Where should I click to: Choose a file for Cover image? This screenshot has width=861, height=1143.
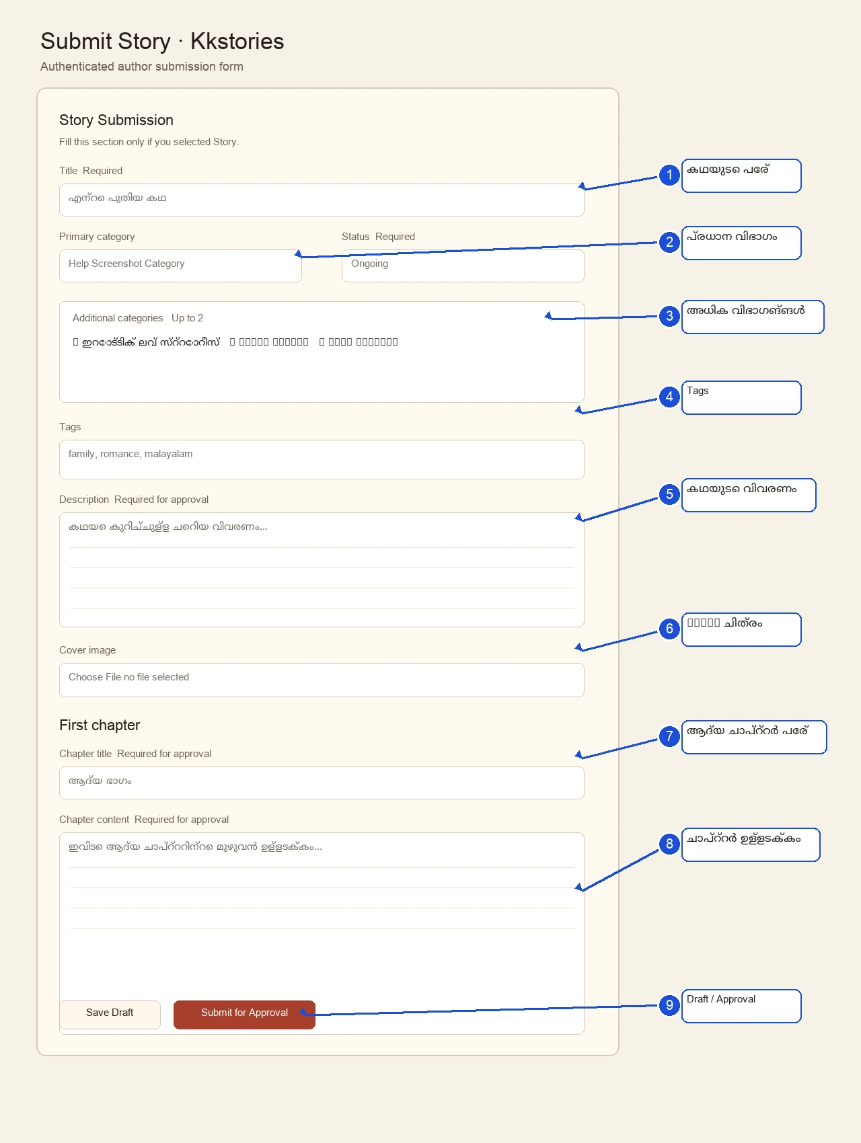click(322, 680)
